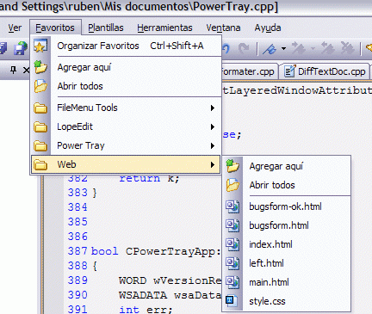Image resolution: width=372 pixels, height=314 pixels.
Task: Click the Web submenu Abrir todos folder icon
Action: [232, 185]
